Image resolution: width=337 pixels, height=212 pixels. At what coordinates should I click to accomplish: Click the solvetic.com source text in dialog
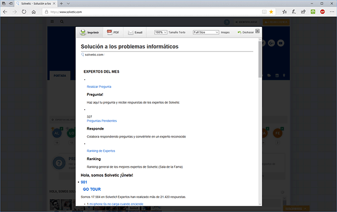94,55
